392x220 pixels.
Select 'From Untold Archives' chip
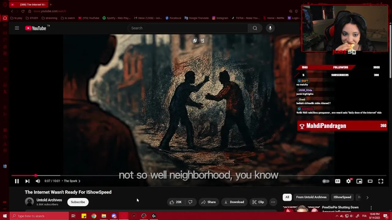coord(311,197)
